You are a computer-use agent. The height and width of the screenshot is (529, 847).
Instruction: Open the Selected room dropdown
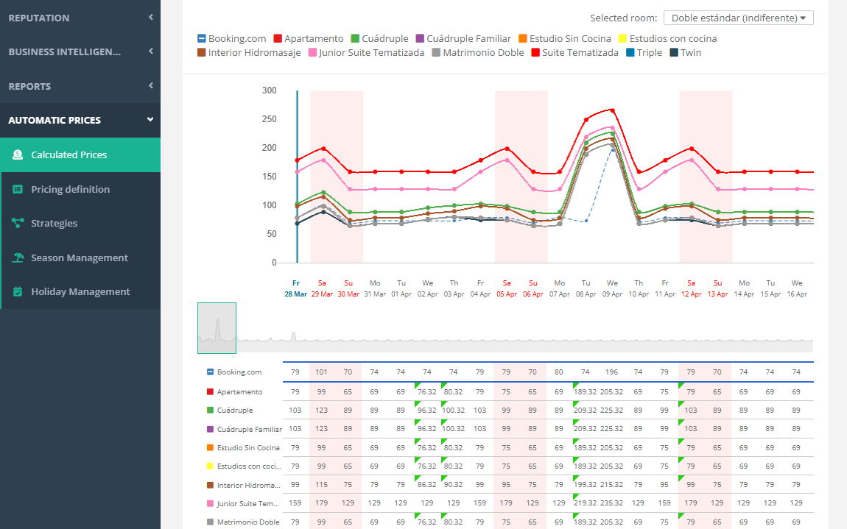pos(738,18)
